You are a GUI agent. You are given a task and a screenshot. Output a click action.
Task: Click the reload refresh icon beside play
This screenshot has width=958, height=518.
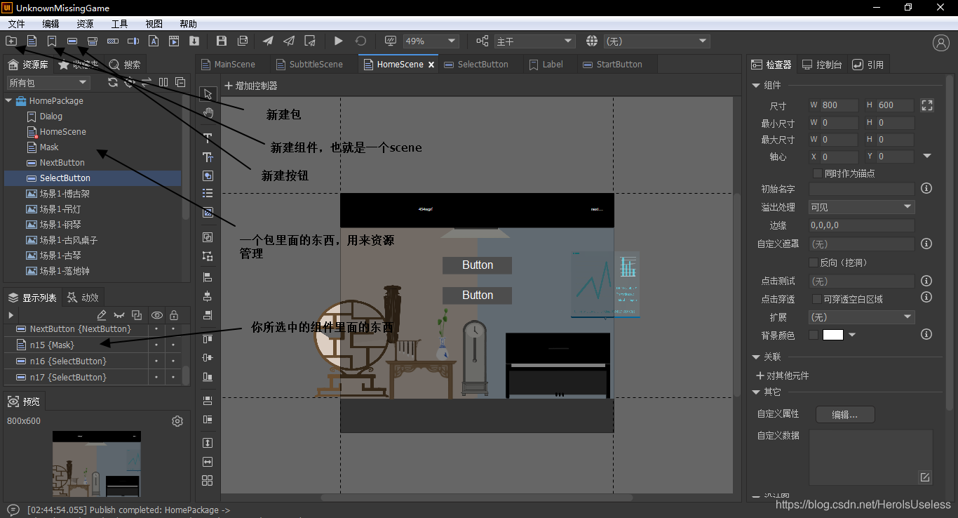point(360,41)
